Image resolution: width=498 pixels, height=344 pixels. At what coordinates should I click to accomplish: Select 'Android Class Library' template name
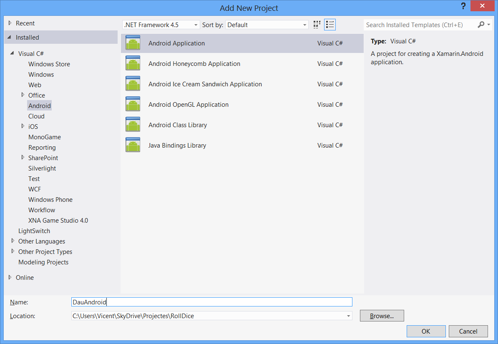tap(178, 125)
